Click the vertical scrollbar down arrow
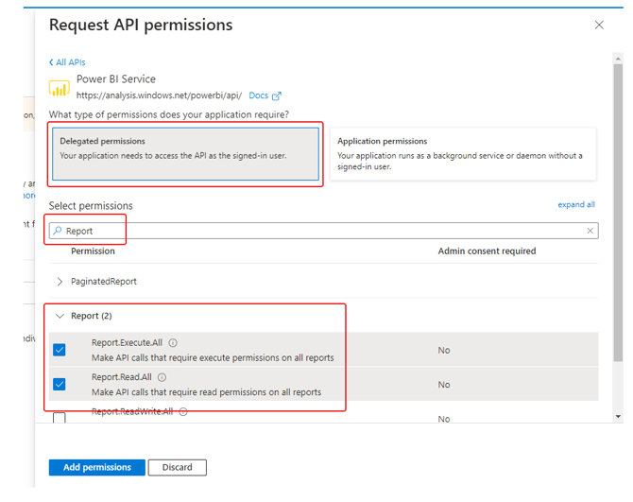This screenshot has width=633, height=502. [619, 416]
